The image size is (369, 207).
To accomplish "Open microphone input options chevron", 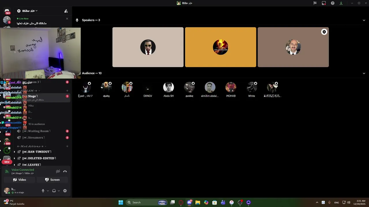I will point(48,191).
